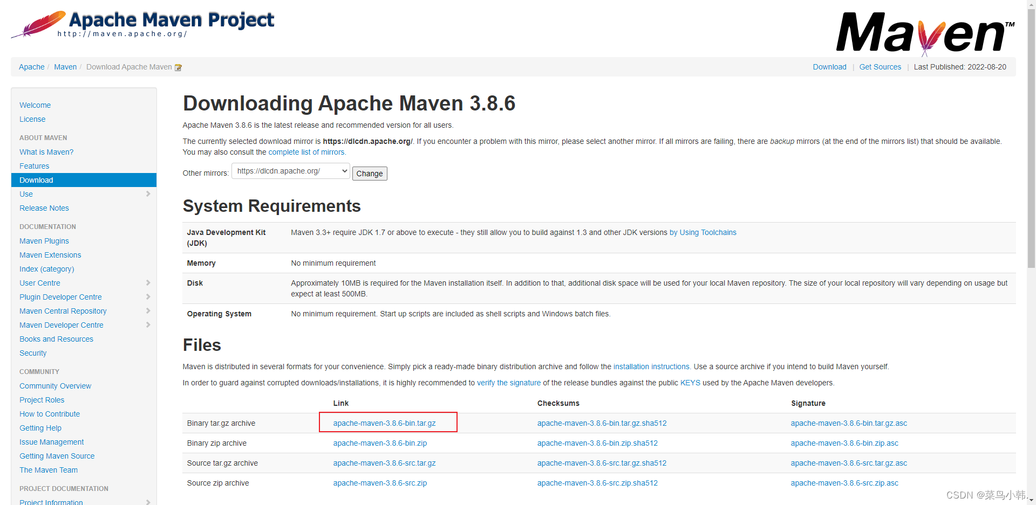
Task: Open apache-maven-3.8.6-bin.zip.asc signature
Action: point(844,443)
